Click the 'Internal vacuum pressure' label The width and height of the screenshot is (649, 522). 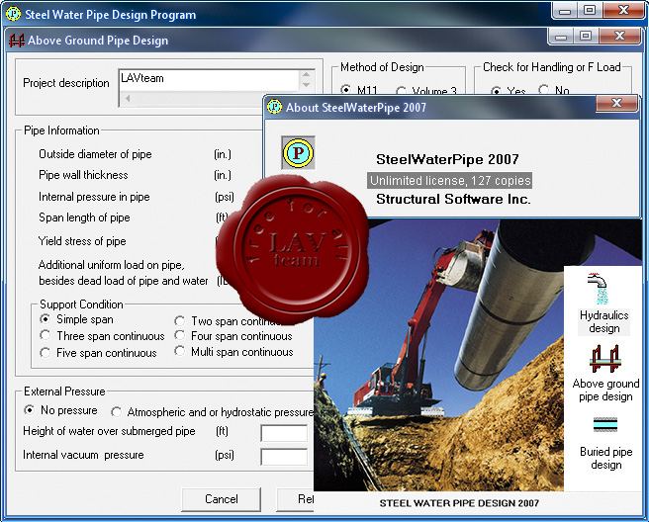point(83,455)
